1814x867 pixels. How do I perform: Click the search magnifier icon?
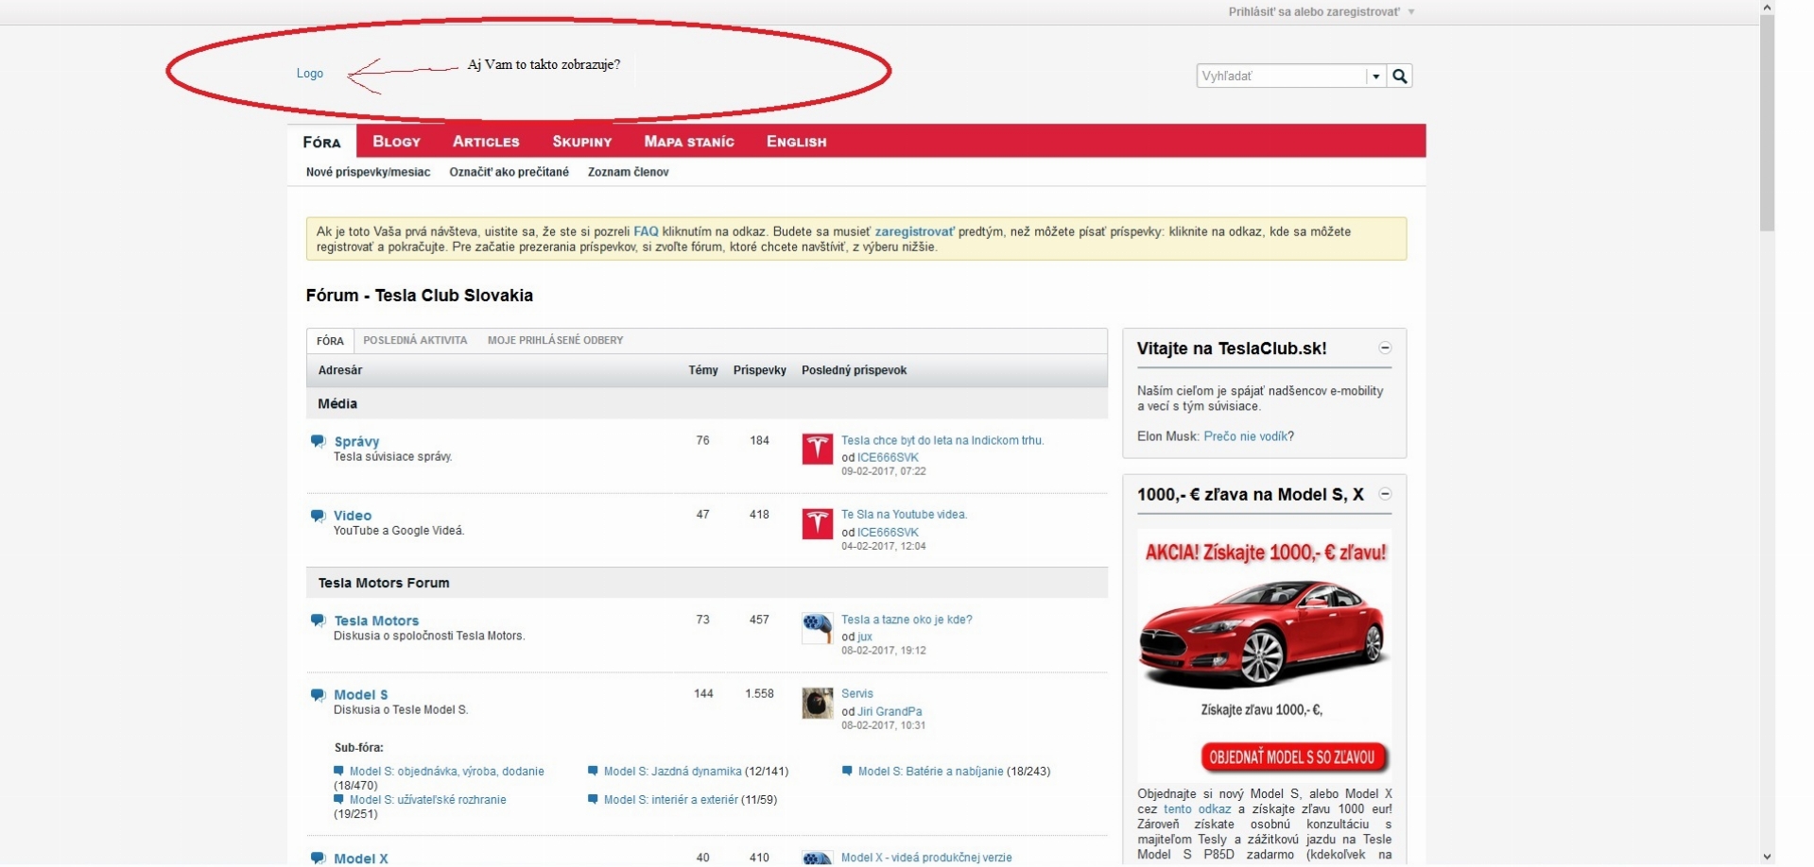pyautogui.click(x=1400, y=76)
